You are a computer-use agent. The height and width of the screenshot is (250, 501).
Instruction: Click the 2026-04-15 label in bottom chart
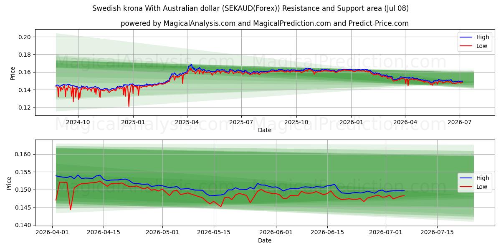click(x=104, y=232)
